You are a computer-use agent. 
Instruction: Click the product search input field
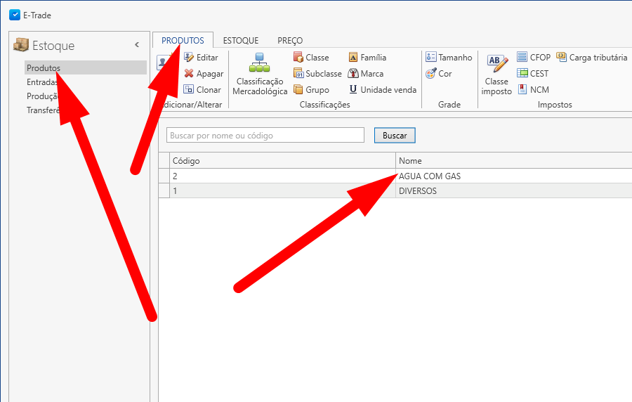tap(265, 135)
